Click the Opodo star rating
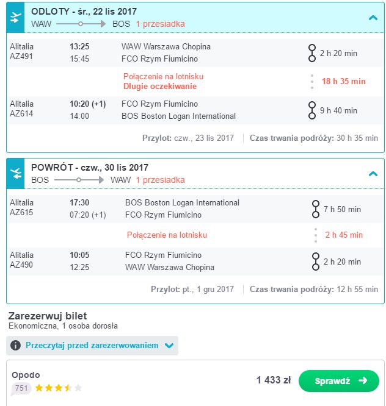Screen dimensions: 386x406 [59, 388]
